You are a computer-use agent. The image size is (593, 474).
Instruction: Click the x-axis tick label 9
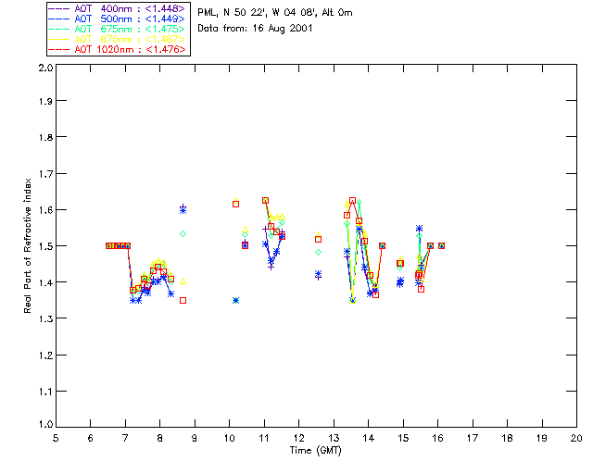(195, 438)
